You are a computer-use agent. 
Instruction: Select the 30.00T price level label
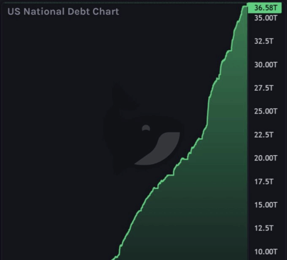[x=266, y=64]
